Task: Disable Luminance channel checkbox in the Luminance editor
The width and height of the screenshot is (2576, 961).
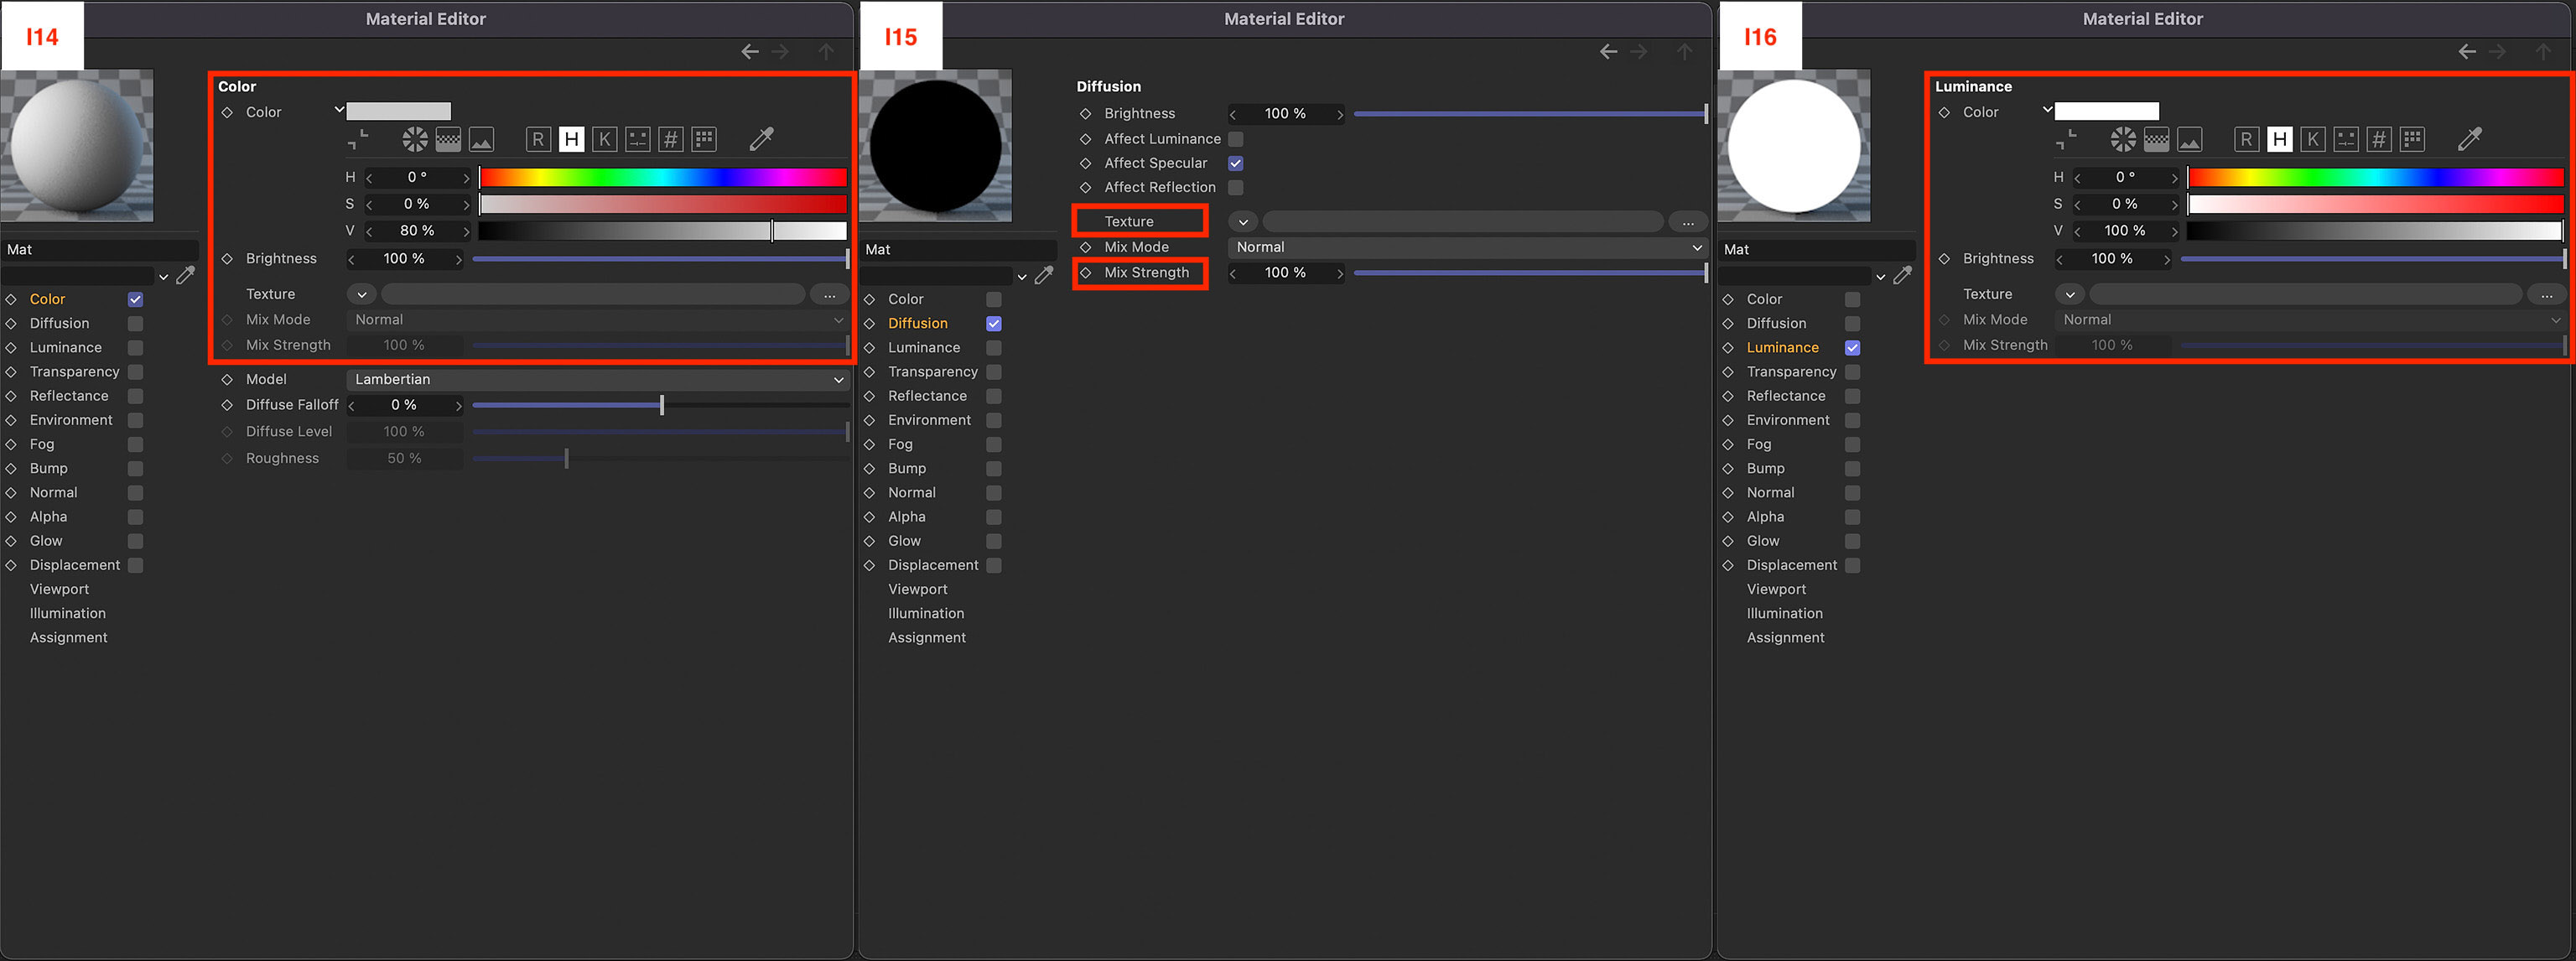Action: click(1853, 348)
